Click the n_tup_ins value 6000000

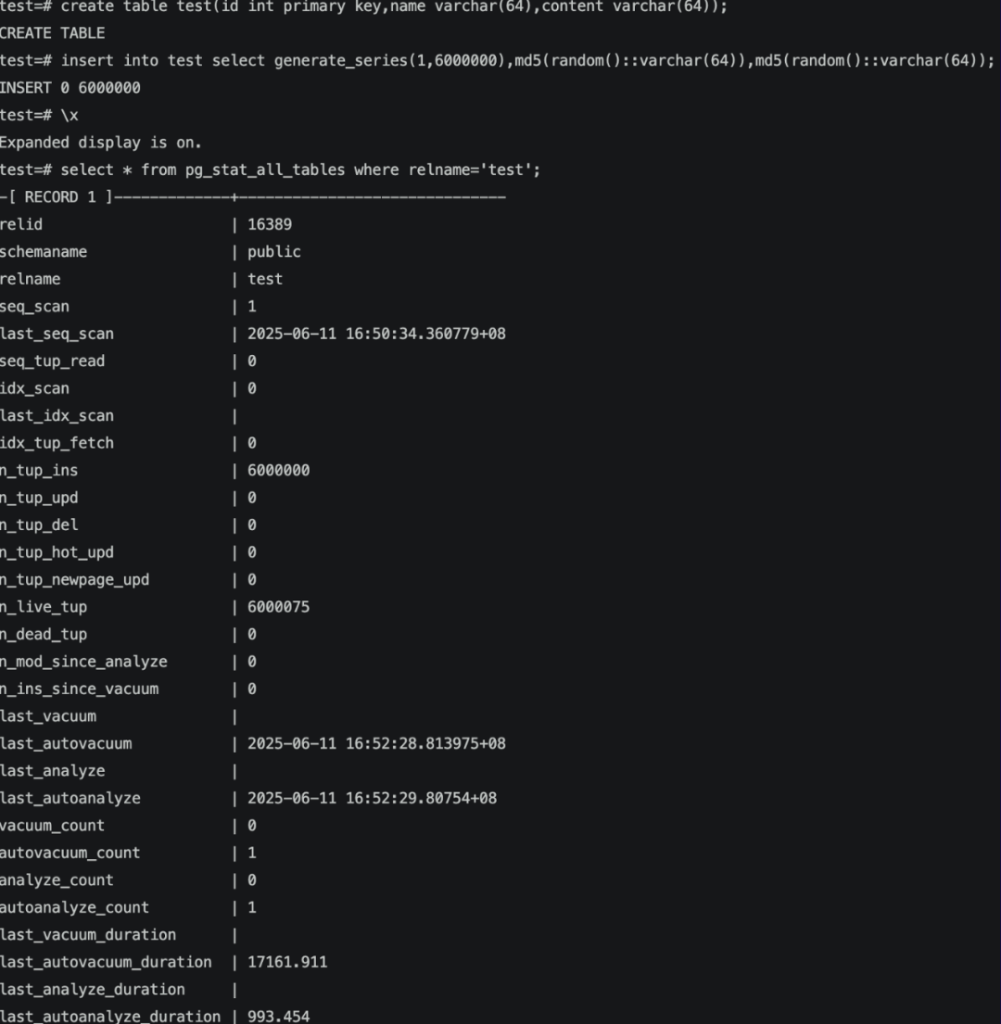pos(278,471)
